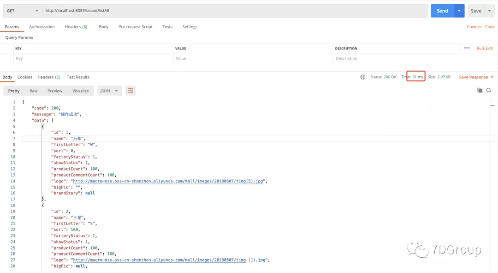Image resolution: width=498 pixels, height=273 pixels.
Task: Click the Key input field
Action: (93, 59)
